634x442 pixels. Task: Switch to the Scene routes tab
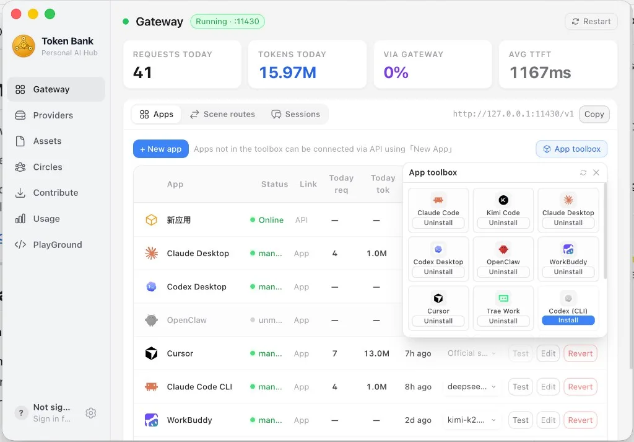coord(222,114)
